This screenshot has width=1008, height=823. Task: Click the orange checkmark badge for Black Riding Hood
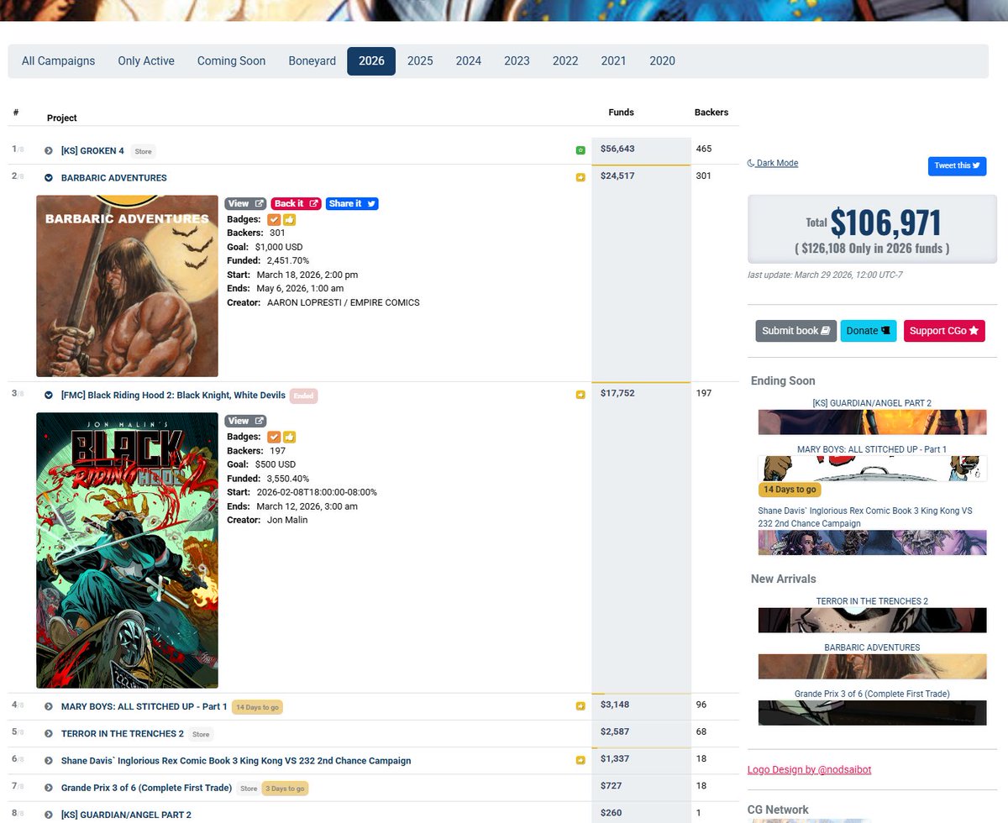[274, 437]
